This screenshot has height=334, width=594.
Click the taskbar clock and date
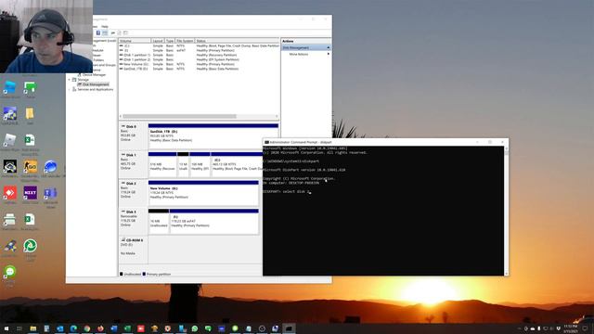tap(570, 328)
